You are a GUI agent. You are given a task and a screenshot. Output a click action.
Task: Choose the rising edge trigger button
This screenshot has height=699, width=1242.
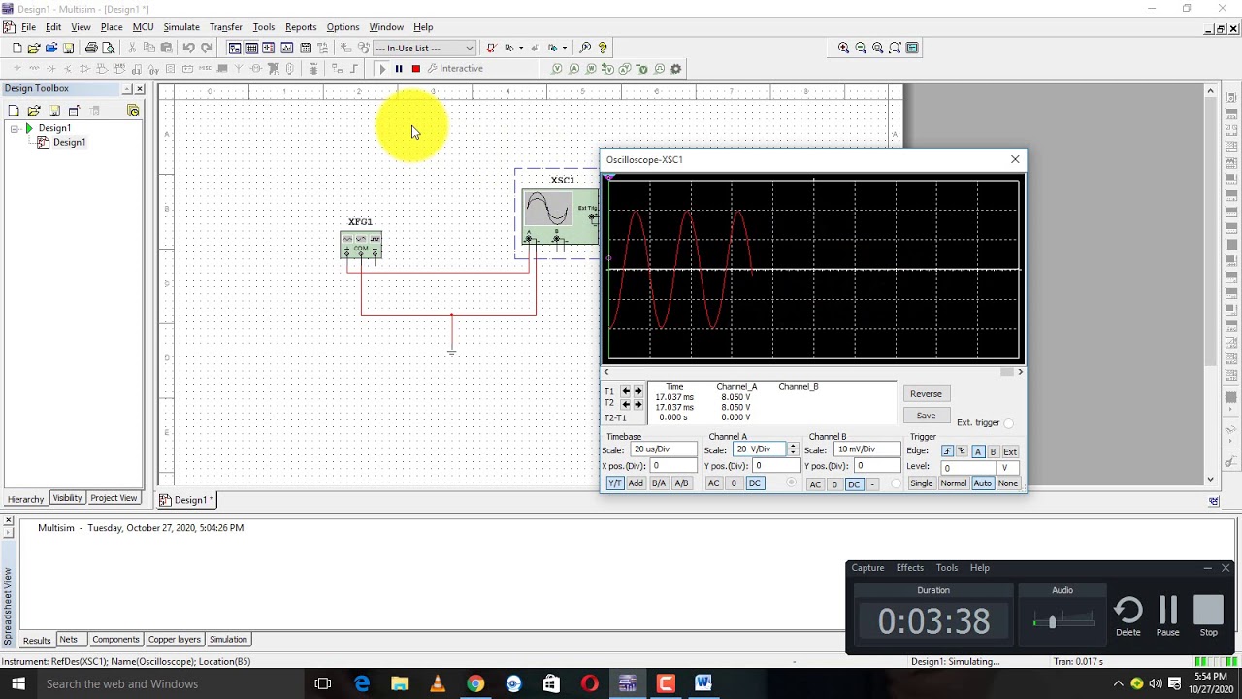pos(948,451)
